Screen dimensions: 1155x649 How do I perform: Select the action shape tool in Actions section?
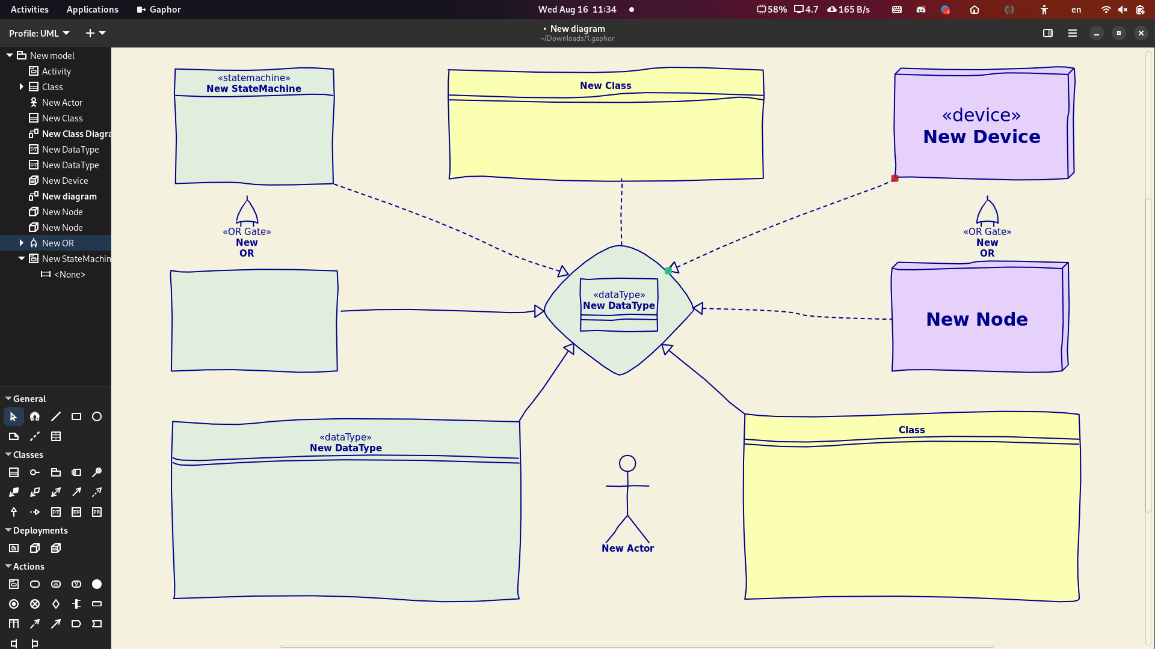click(34, 584)
